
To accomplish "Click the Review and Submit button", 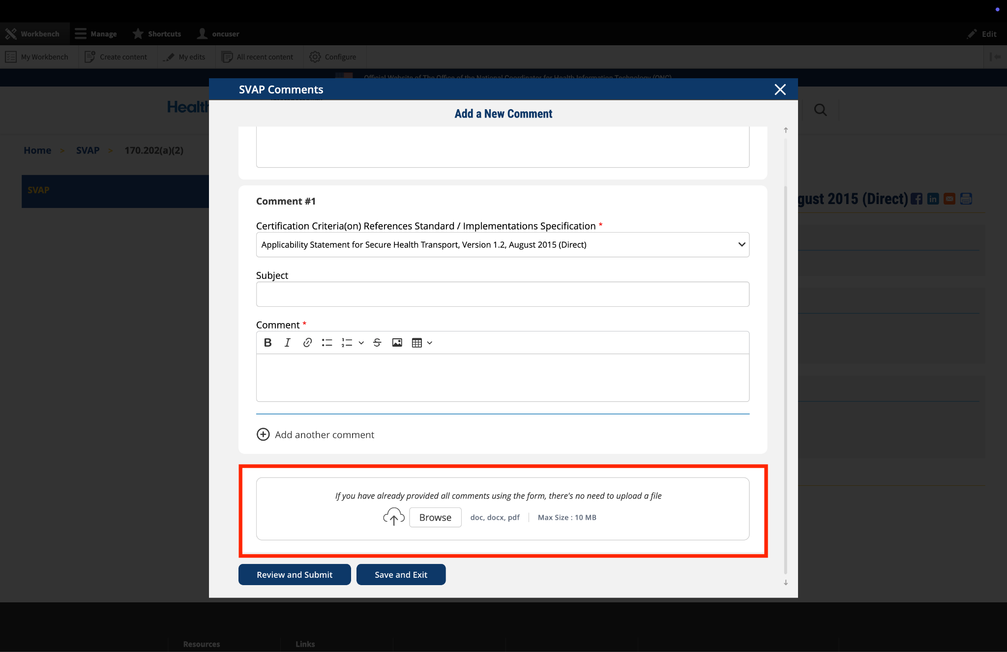I will 295,574.
